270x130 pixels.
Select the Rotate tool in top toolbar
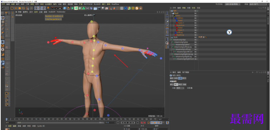click(23, 8)
